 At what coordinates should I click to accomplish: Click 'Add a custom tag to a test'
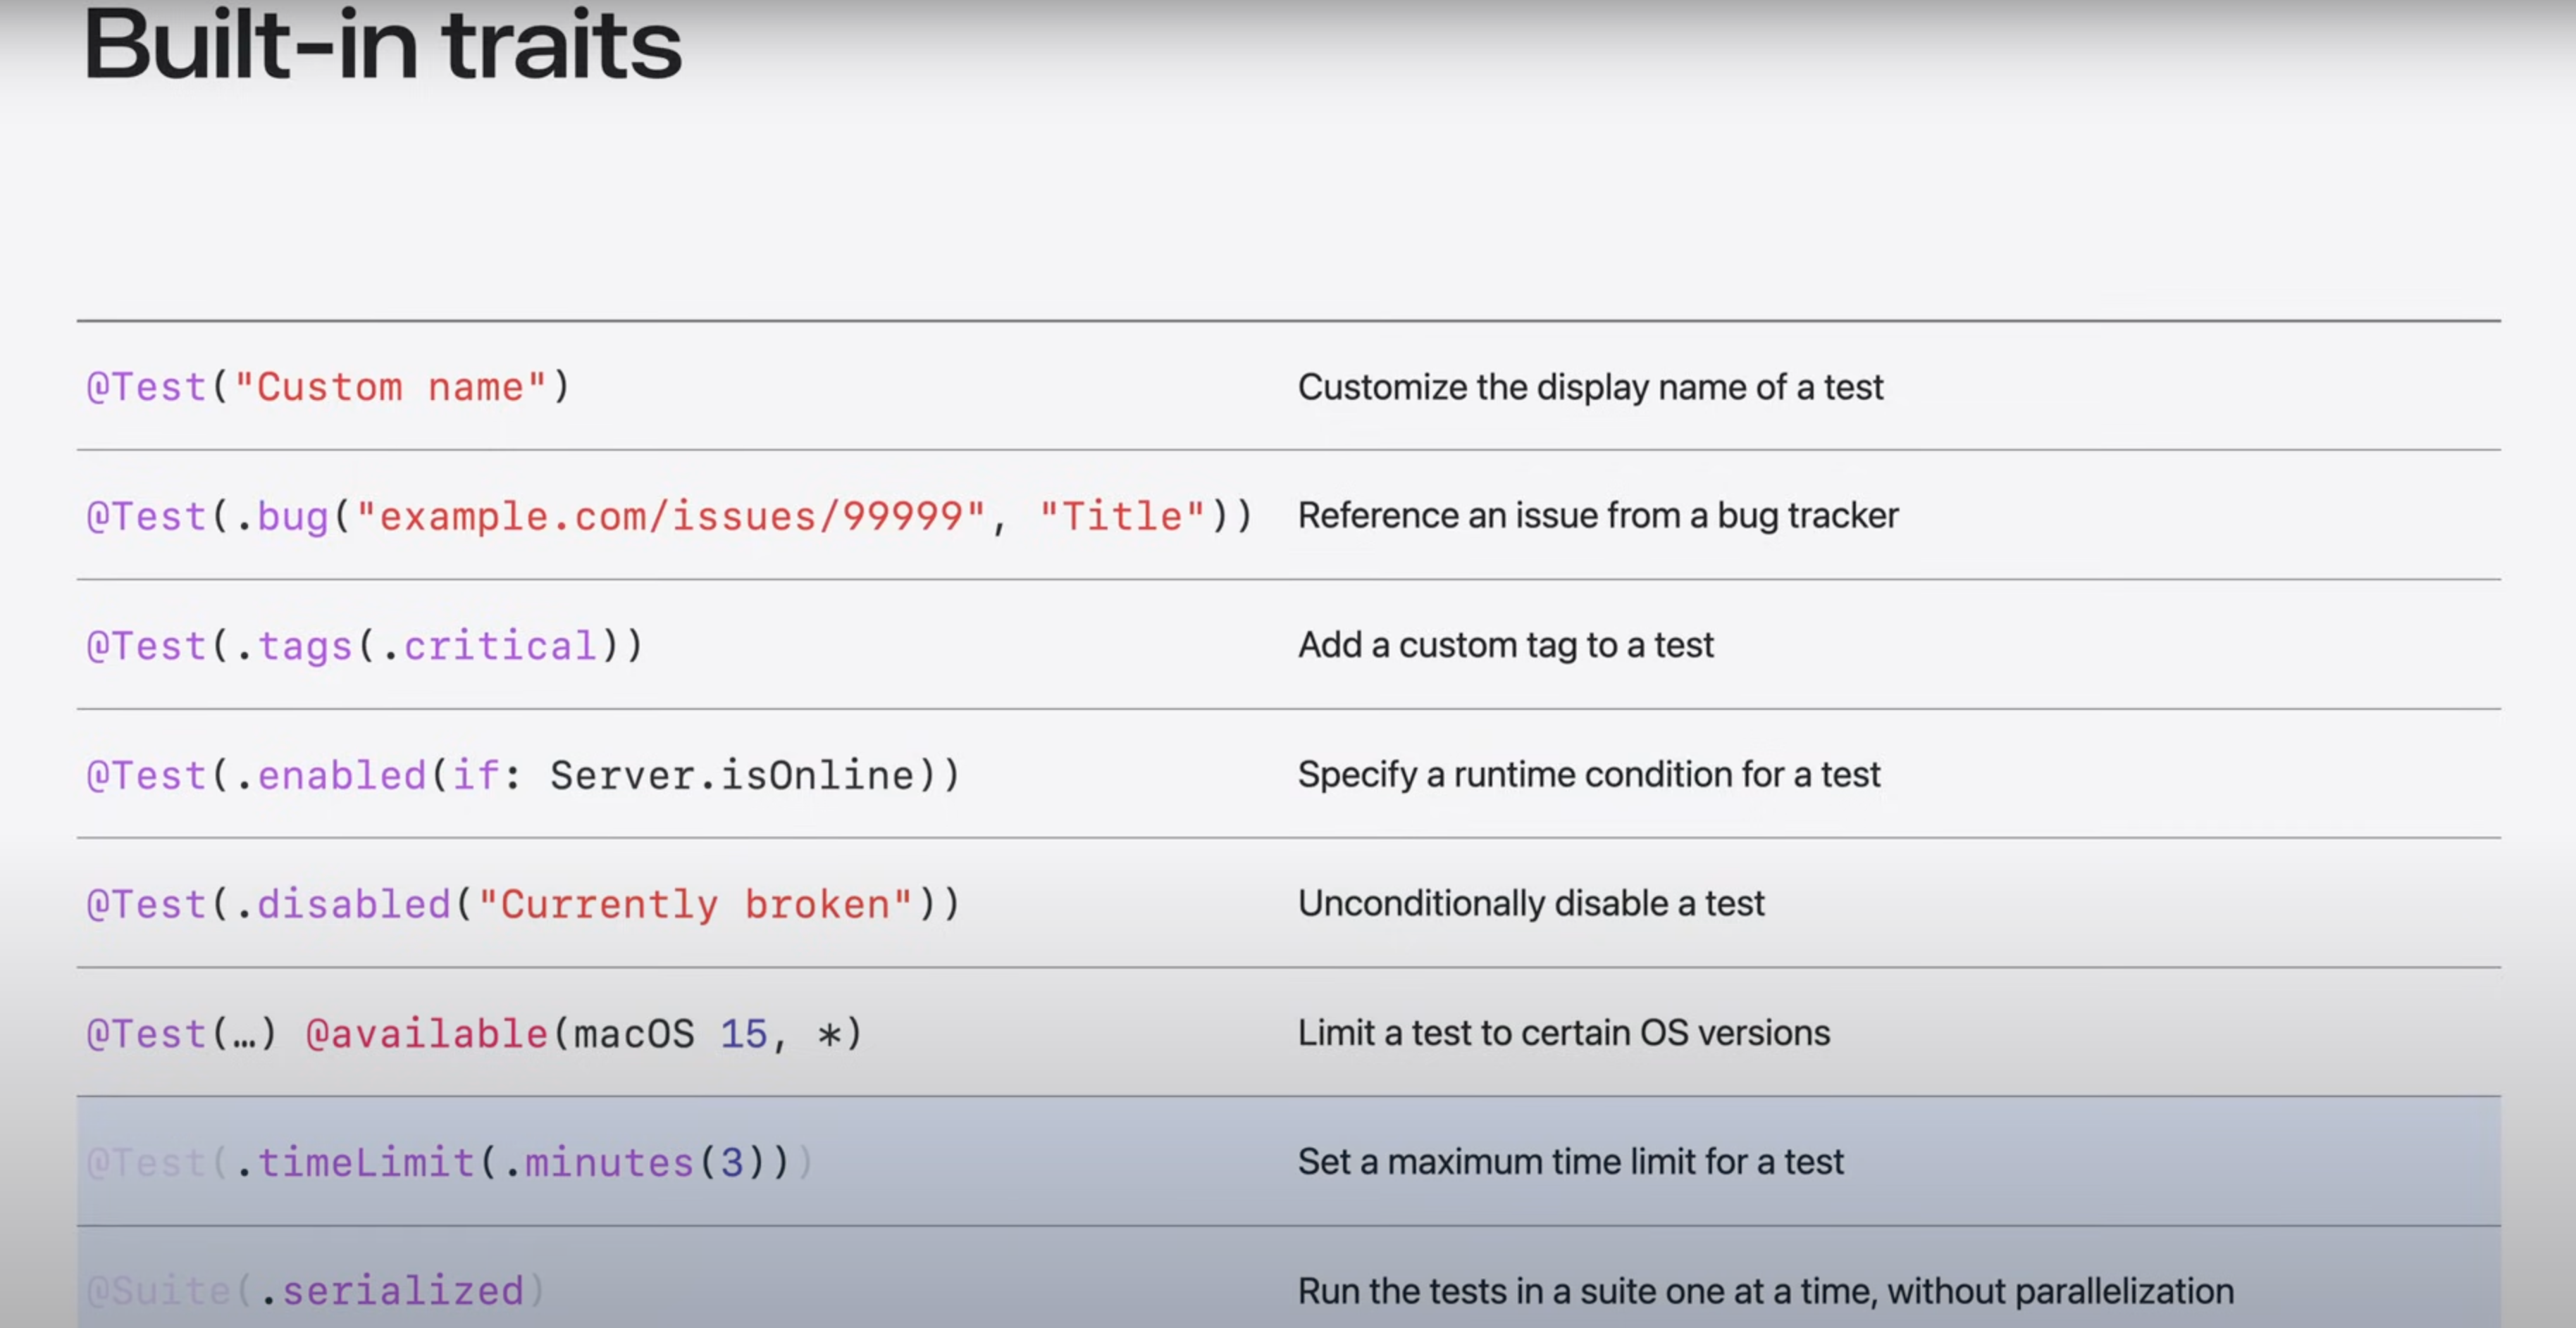click(x=1505, y=644)
